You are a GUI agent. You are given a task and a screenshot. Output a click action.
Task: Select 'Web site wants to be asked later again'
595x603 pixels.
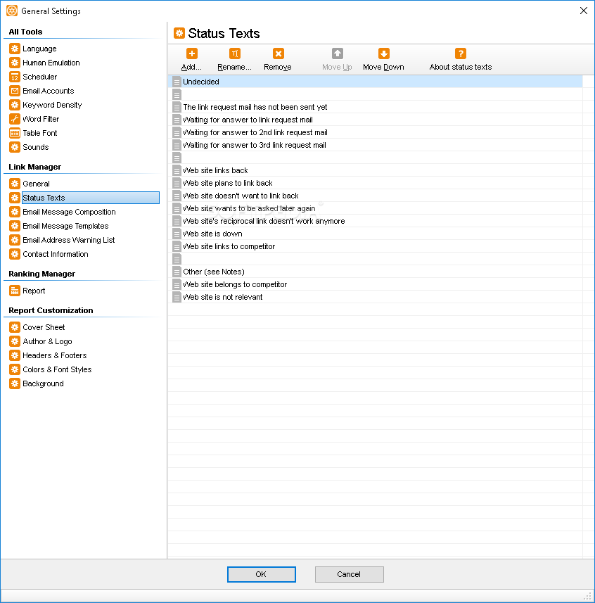375,208
